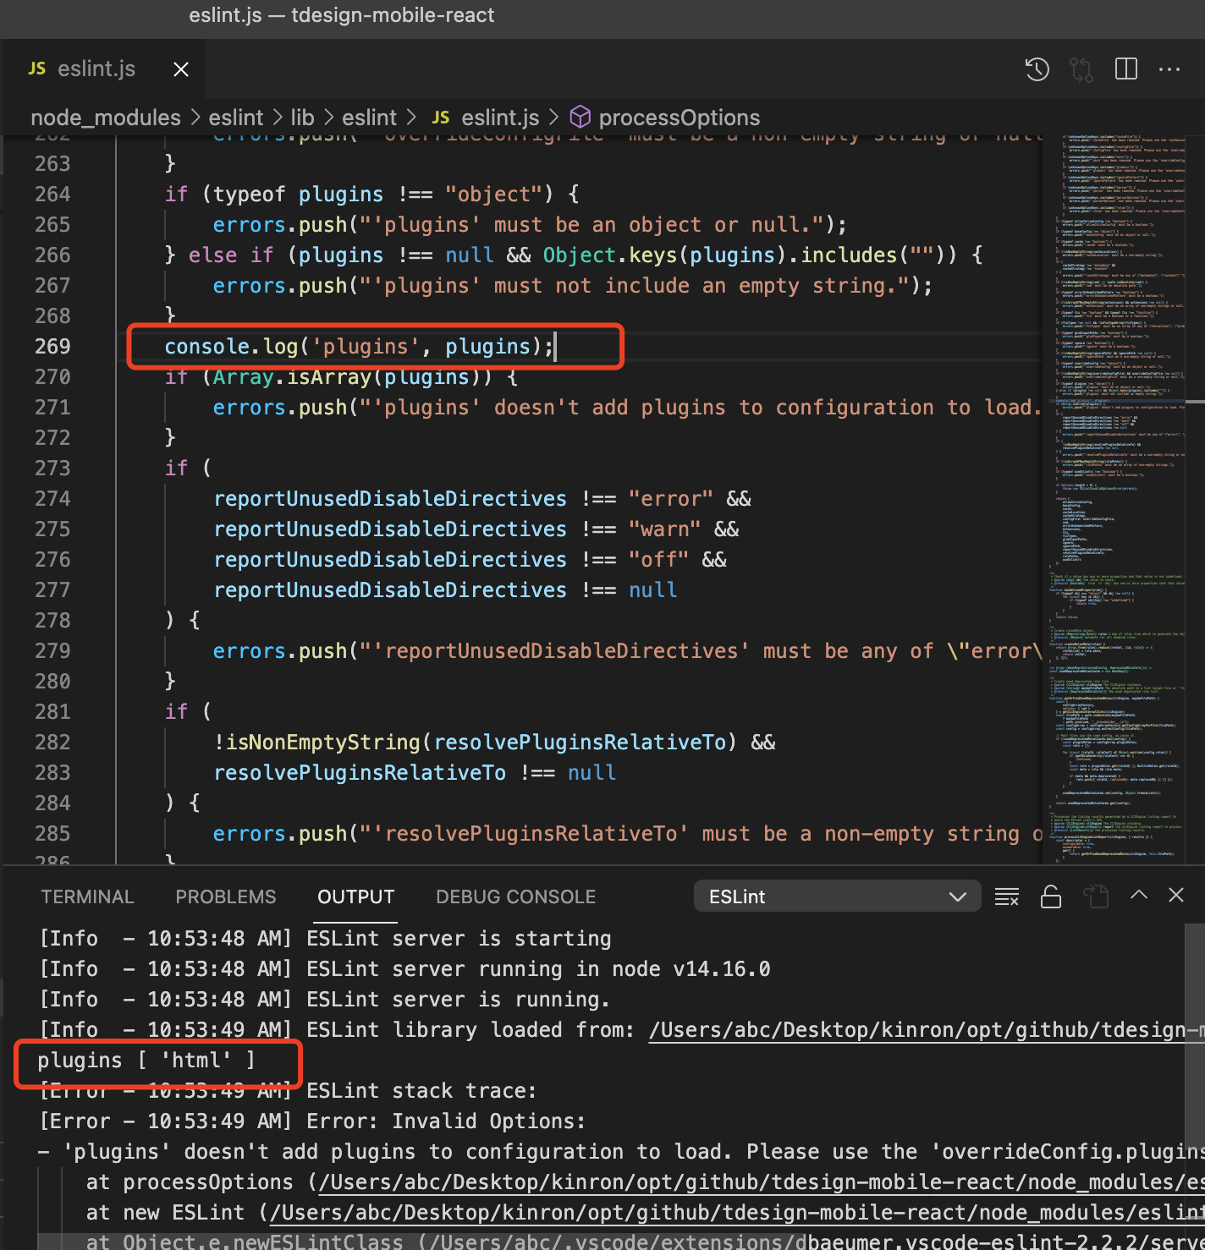Select the processOptions symbol in breadcrumb

(x=679, y=118)
